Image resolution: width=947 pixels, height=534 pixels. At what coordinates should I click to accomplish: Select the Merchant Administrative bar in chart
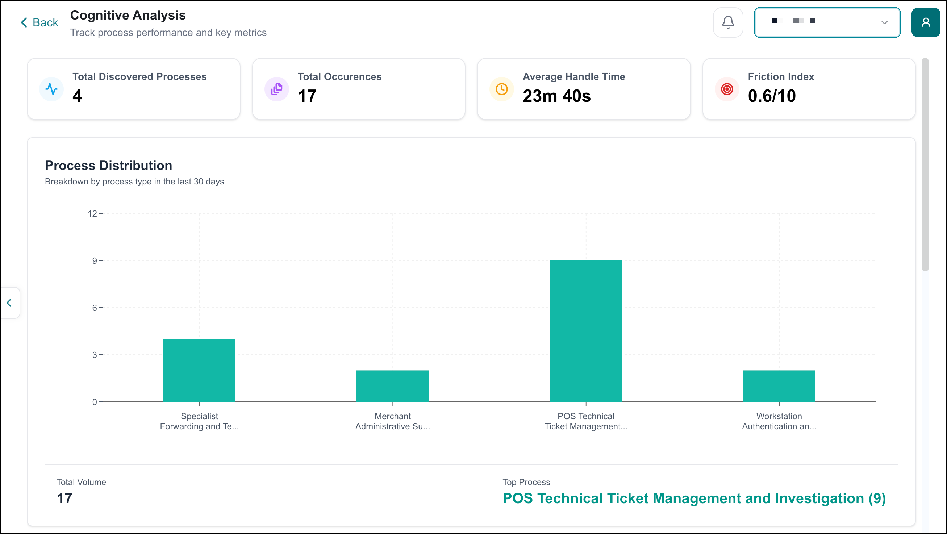[392, 386]
